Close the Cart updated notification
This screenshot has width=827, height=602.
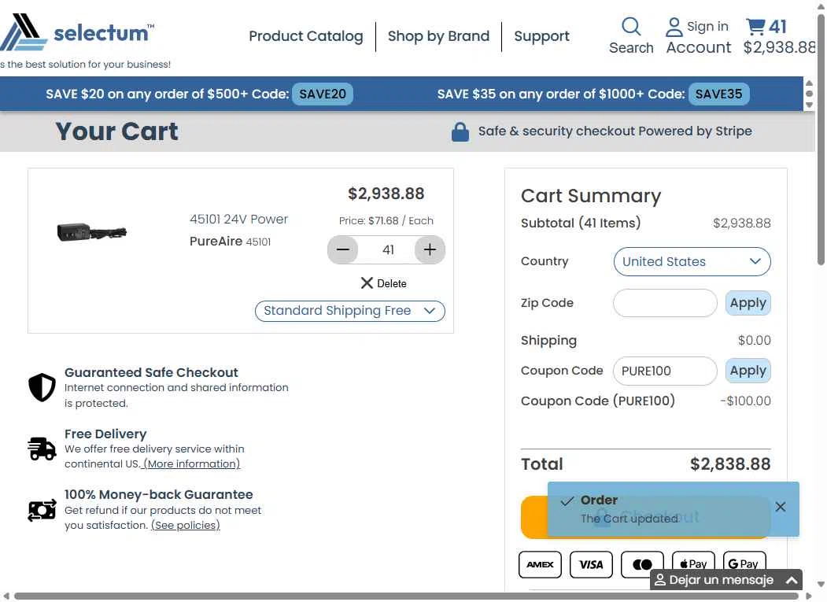click(781, 507)
